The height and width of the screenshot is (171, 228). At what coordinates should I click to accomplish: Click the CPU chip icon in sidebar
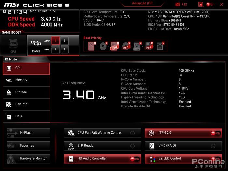click(9, 68)
